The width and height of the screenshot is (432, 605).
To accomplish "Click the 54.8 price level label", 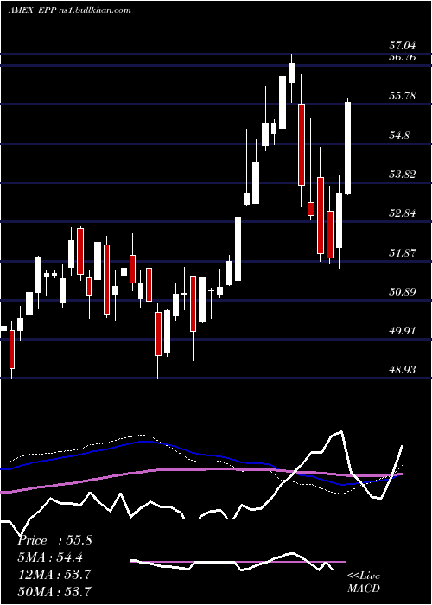I will pyautogui.click(x=399, y=136).
